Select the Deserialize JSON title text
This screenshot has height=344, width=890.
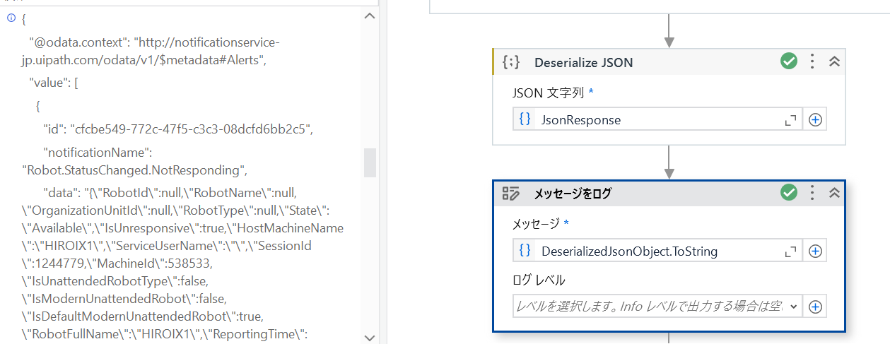point(584,62)
